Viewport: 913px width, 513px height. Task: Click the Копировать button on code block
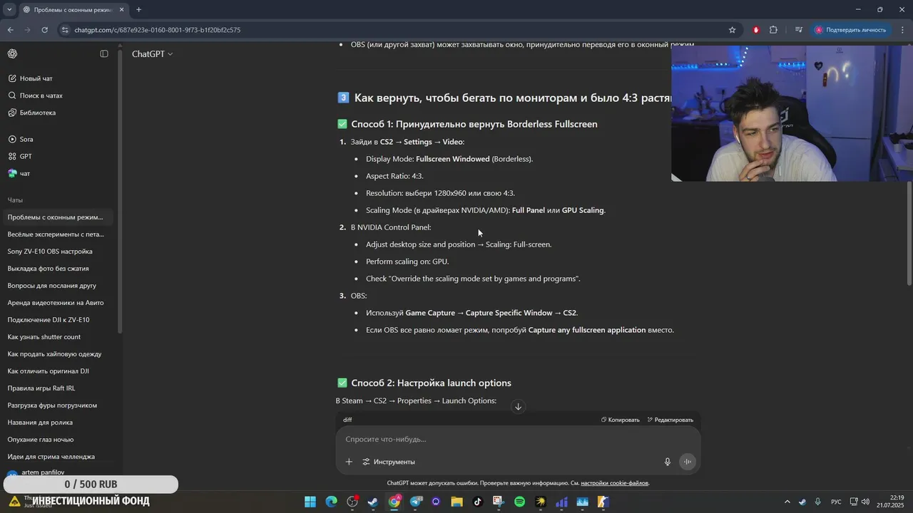[x=621, y=420]
